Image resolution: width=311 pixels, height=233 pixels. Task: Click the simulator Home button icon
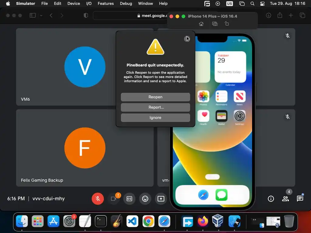(x=201, y=24)
